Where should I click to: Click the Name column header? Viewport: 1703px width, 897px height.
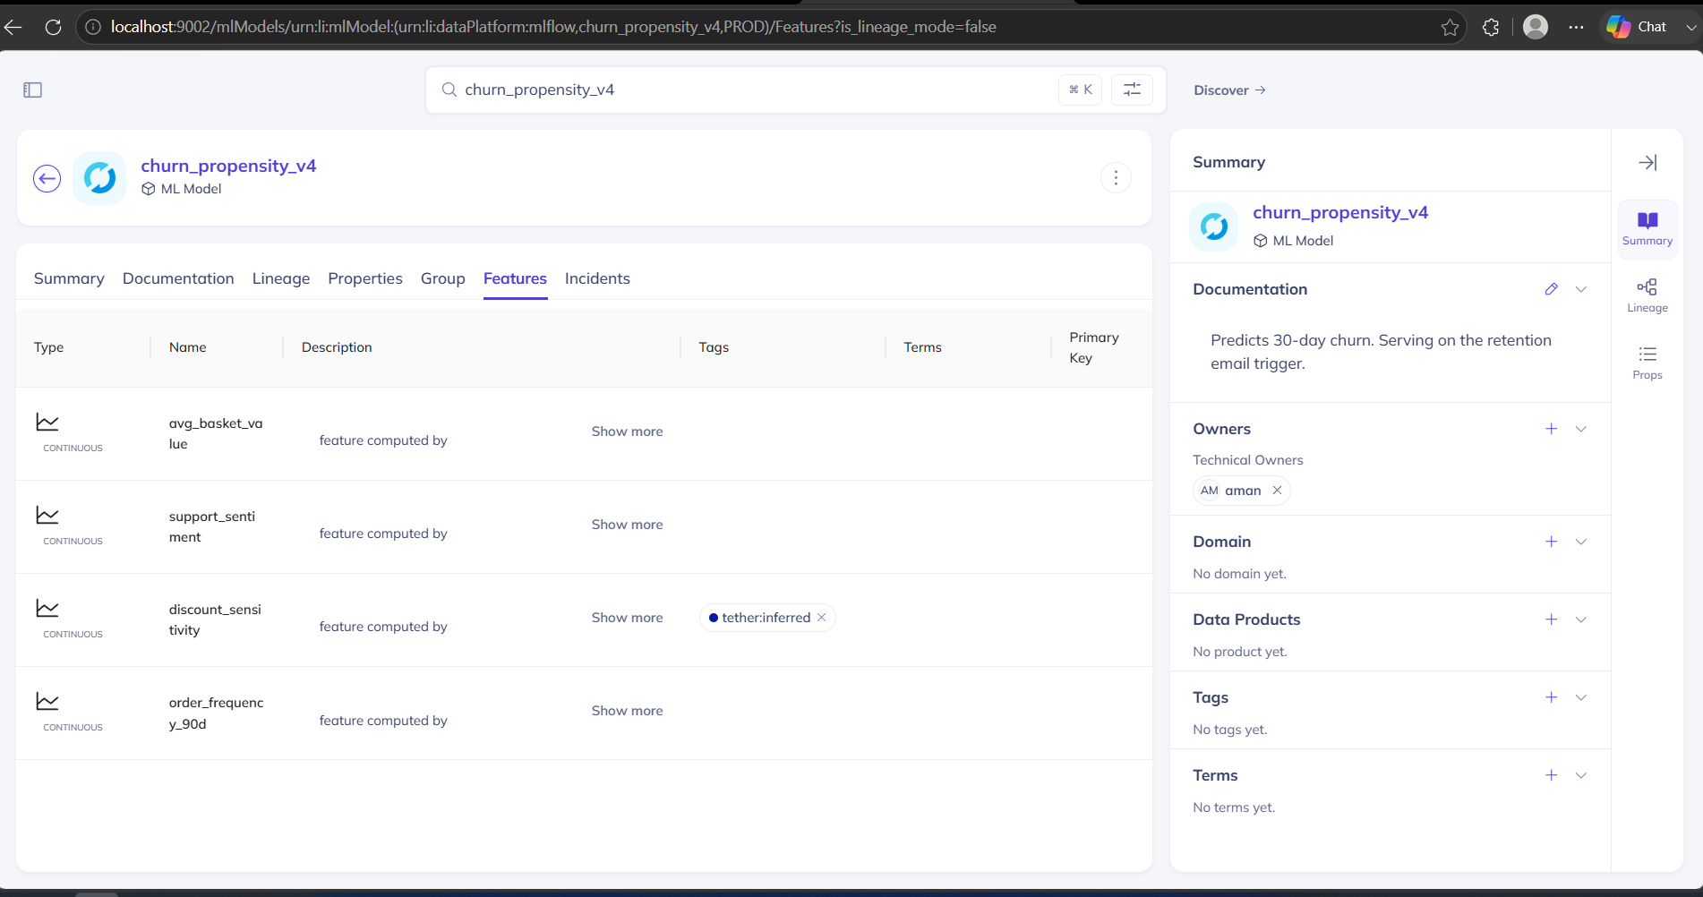(188, 347)
